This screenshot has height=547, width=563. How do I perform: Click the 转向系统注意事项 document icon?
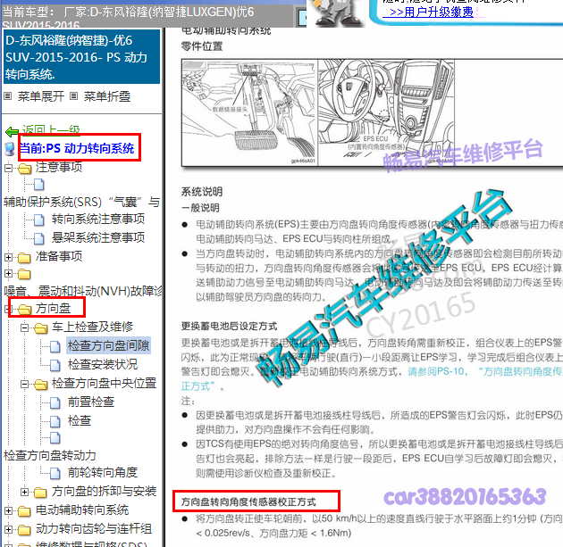tap(38, 220)
